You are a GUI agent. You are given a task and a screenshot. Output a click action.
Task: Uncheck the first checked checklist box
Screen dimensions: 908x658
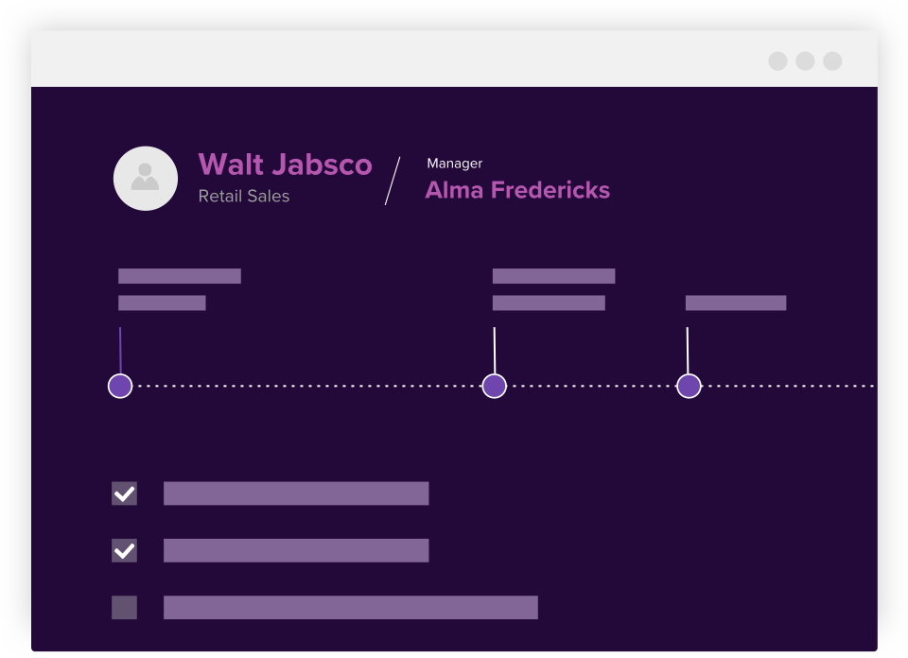[124, 493]
